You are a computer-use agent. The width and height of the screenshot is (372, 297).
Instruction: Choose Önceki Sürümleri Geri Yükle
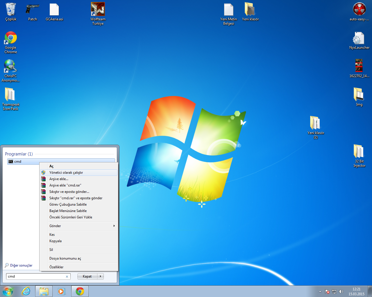click(x=79, y=217)
